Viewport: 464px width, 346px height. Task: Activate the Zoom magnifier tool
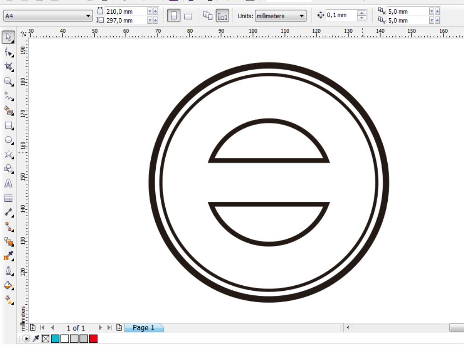tap(9, 81)
